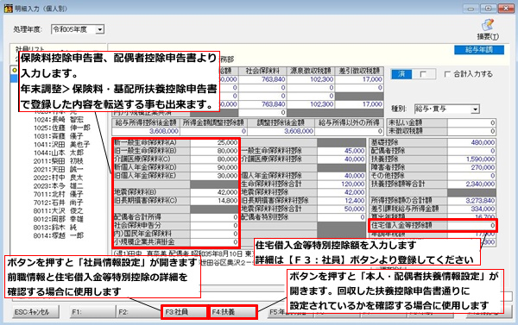Click the F1: function button
518x325 pixels.
click(93, 312)
